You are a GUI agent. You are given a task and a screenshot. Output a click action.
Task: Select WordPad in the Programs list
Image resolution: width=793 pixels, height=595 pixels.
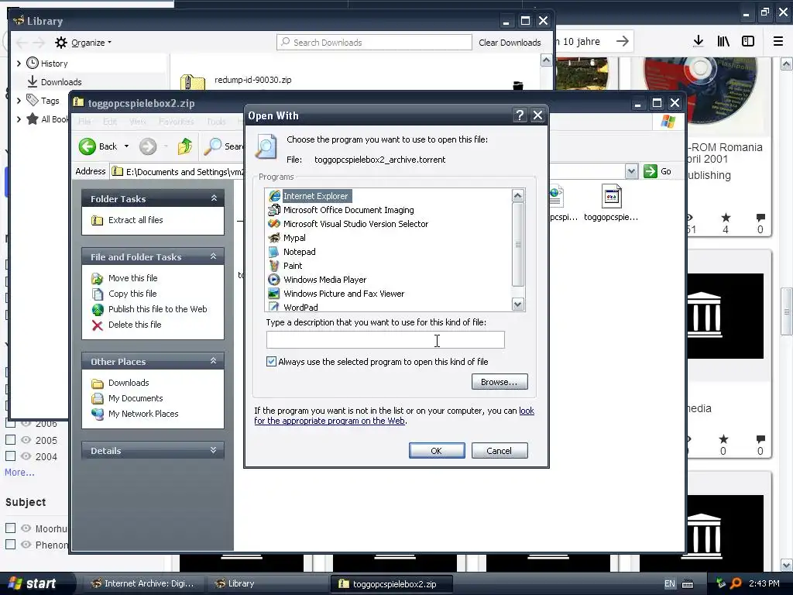294,307
